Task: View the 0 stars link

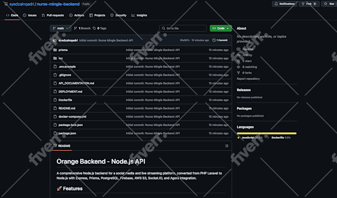Action: [x=244, y=61]
